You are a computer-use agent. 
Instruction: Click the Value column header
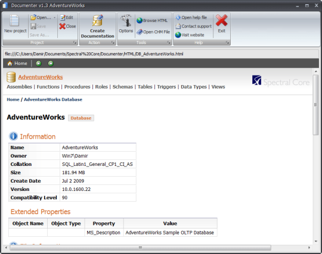[x=170, y=224]
